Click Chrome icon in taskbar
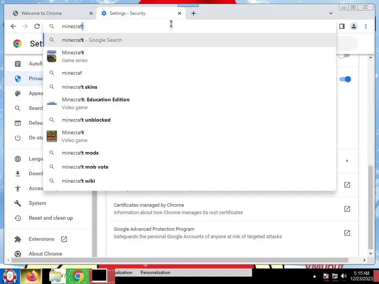The image size is (379, 284). 78,276
